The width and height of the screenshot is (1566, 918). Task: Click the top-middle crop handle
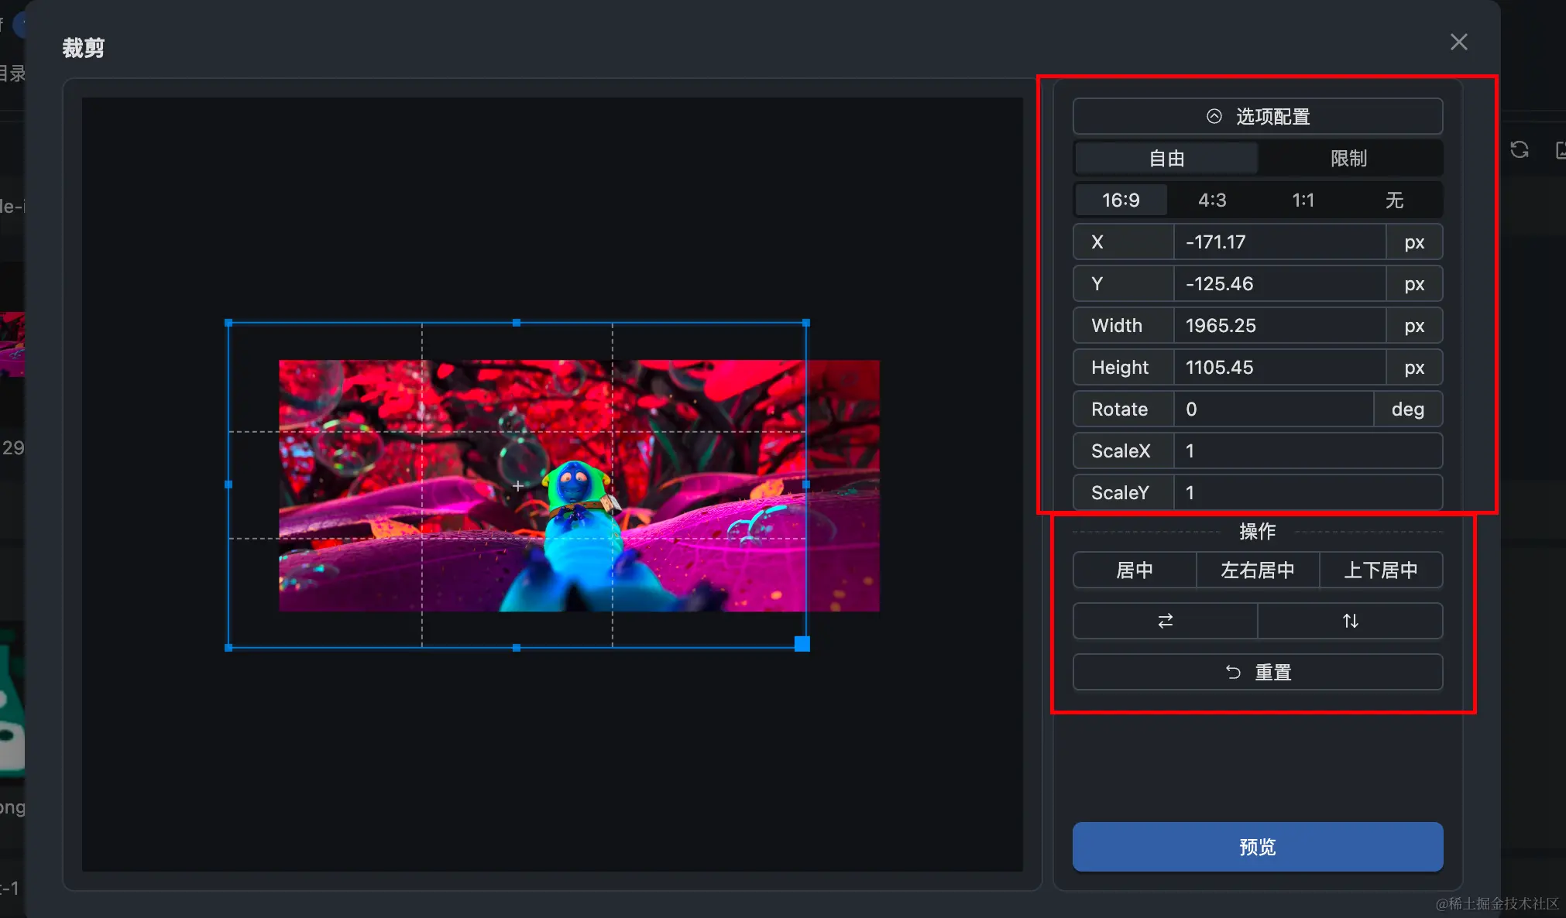pos(517,323)
